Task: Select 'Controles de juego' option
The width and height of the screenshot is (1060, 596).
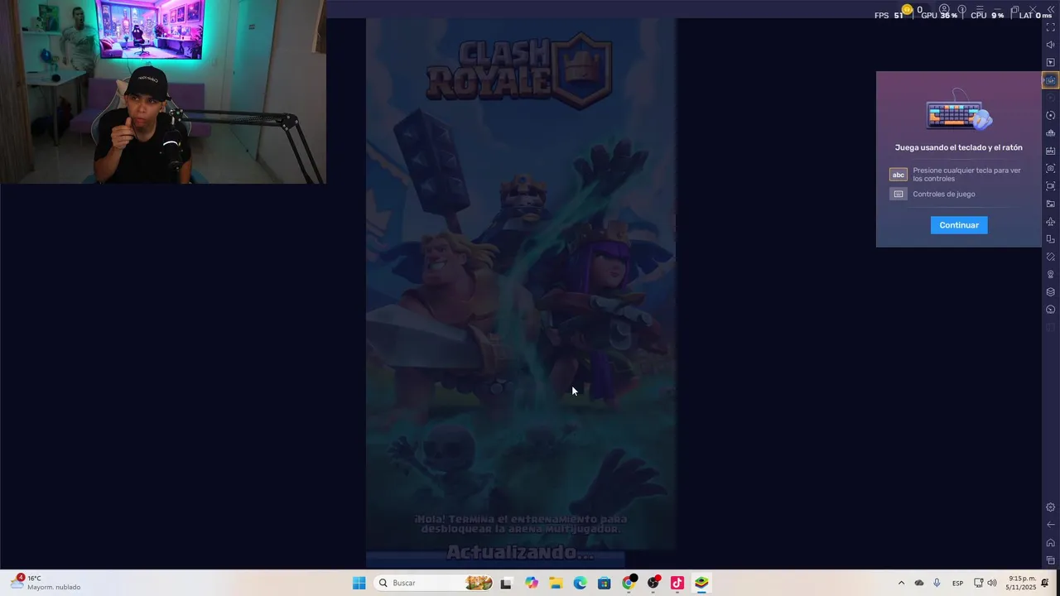Action: (x=943, y=195)
